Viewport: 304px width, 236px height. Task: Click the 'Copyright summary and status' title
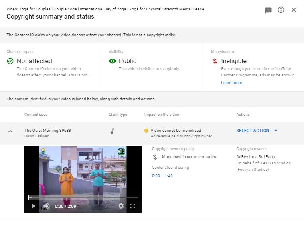50,17
